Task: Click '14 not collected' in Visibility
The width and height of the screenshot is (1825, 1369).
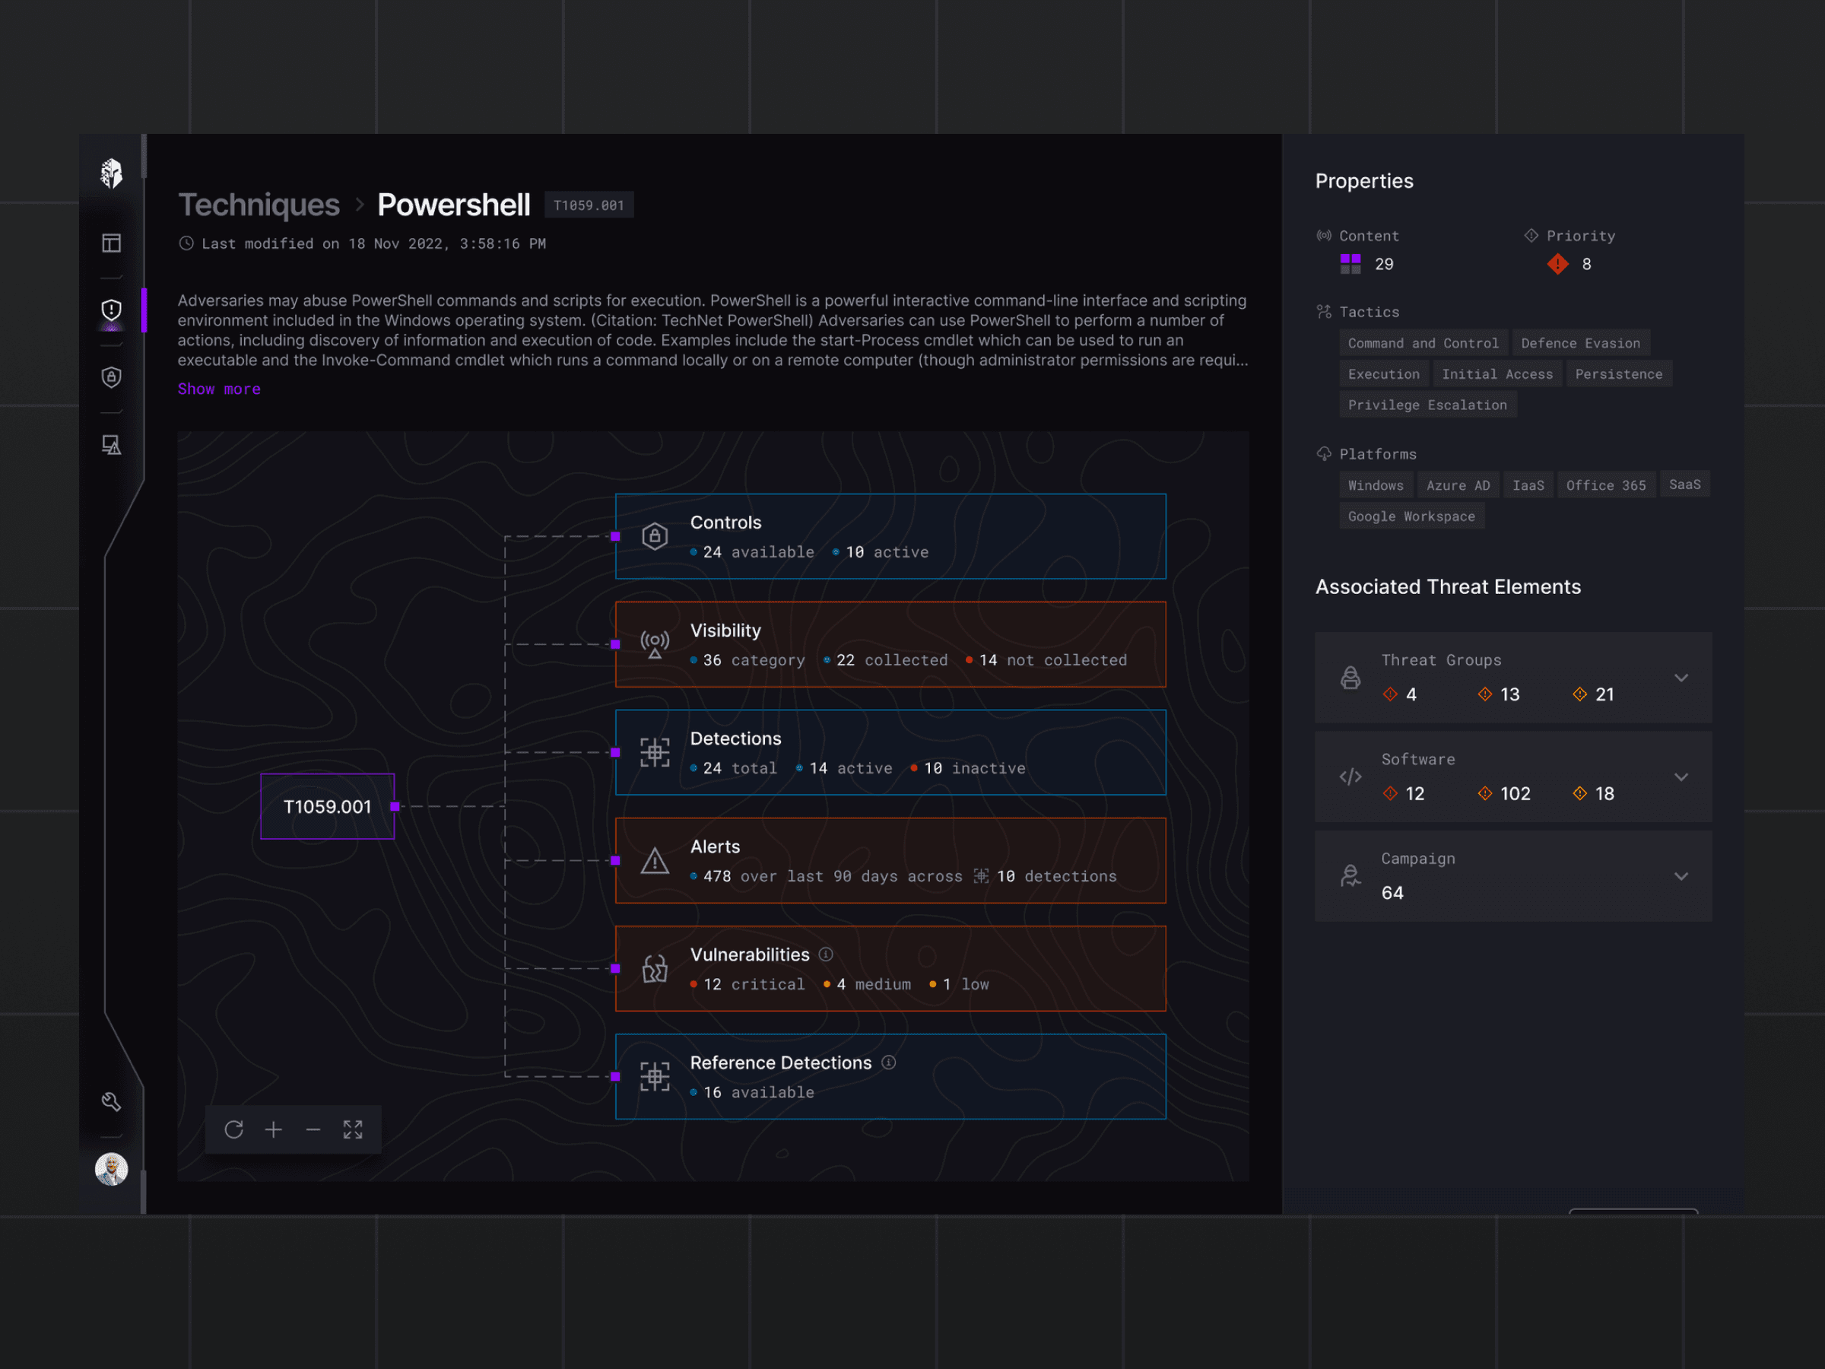Action: coord(1046,660)
